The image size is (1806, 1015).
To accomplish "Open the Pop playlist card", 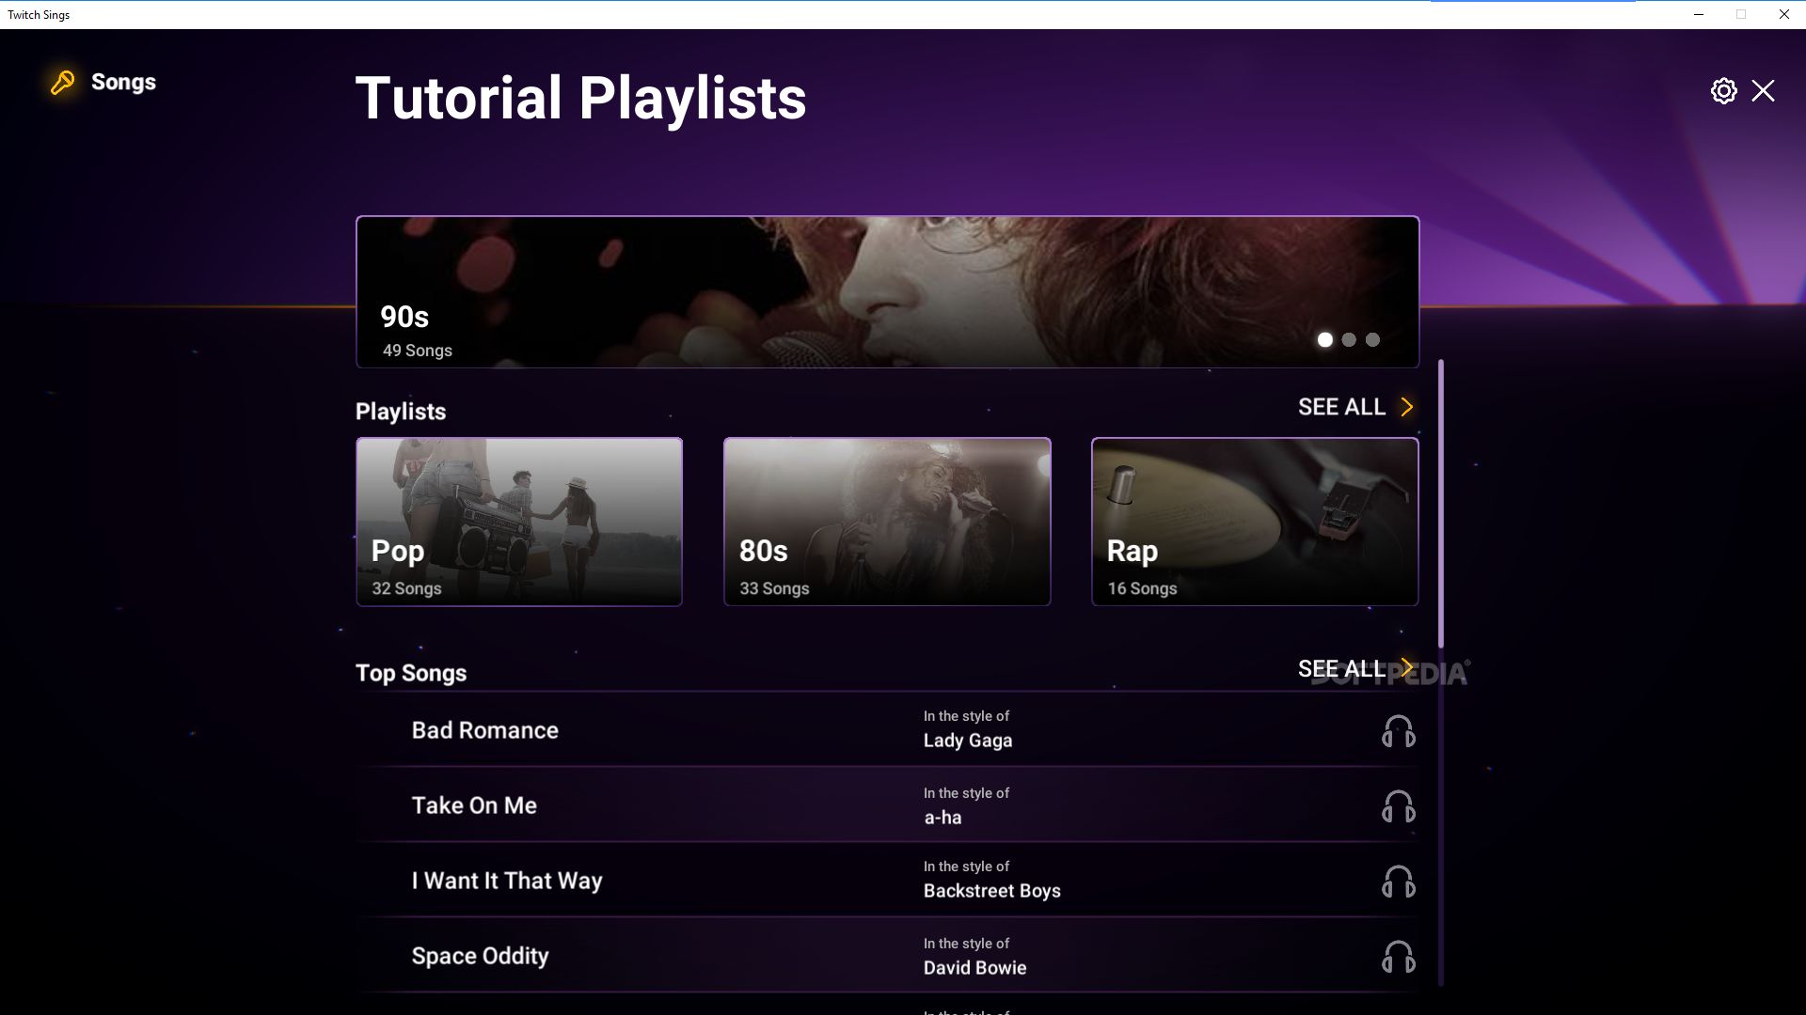I will pyautogui.click(x=519, y=522).
